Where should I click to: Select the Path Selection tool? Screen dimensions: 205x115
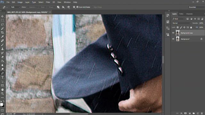coord(2,81)
